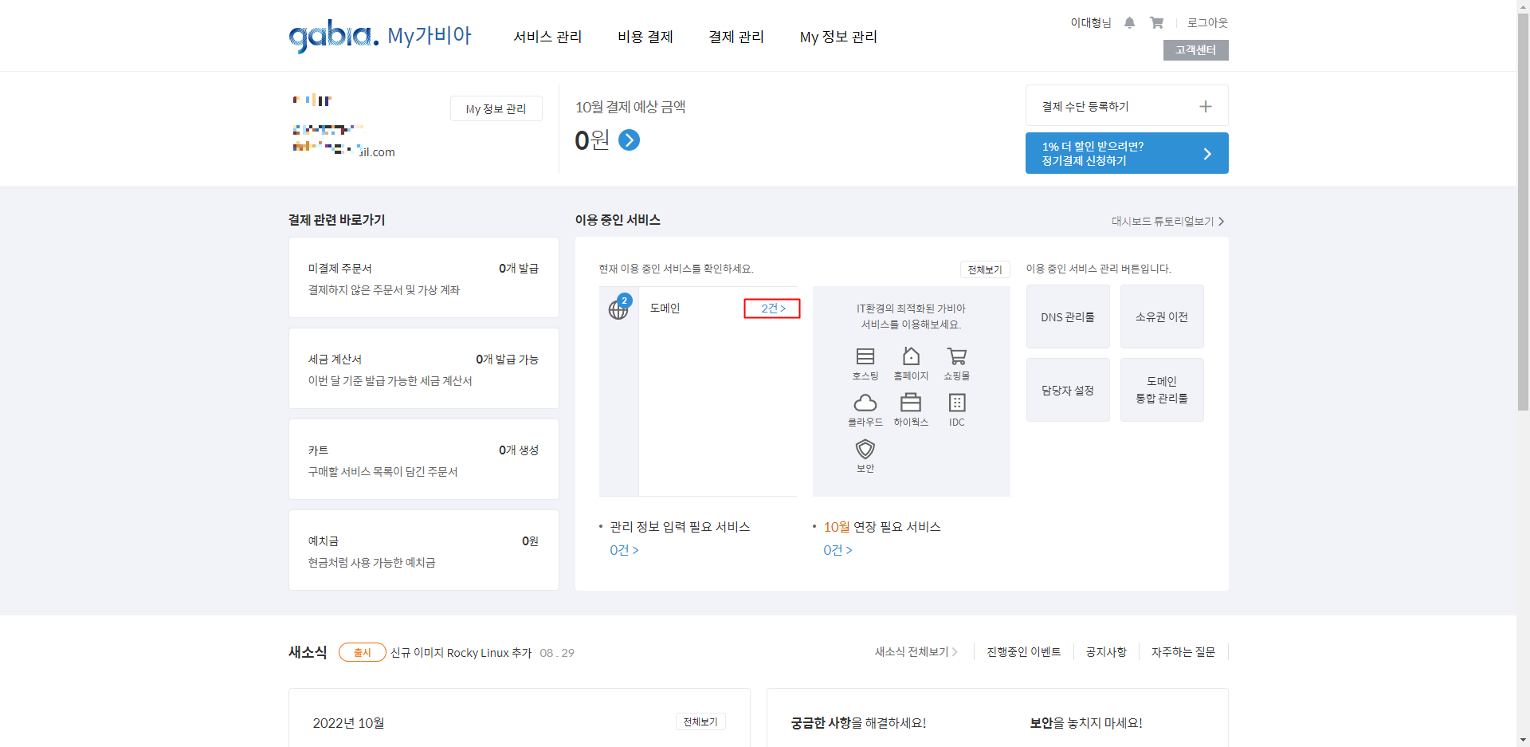Click 전체보기 beside 2022년 10월

click(x=700, y=721)
